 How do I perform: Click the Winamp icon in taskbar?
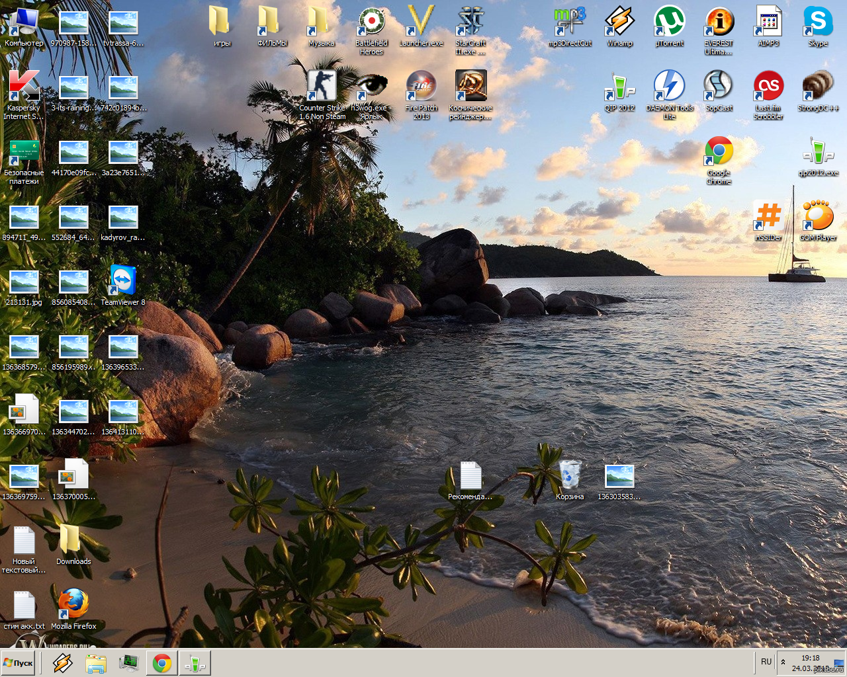point(63,662)
